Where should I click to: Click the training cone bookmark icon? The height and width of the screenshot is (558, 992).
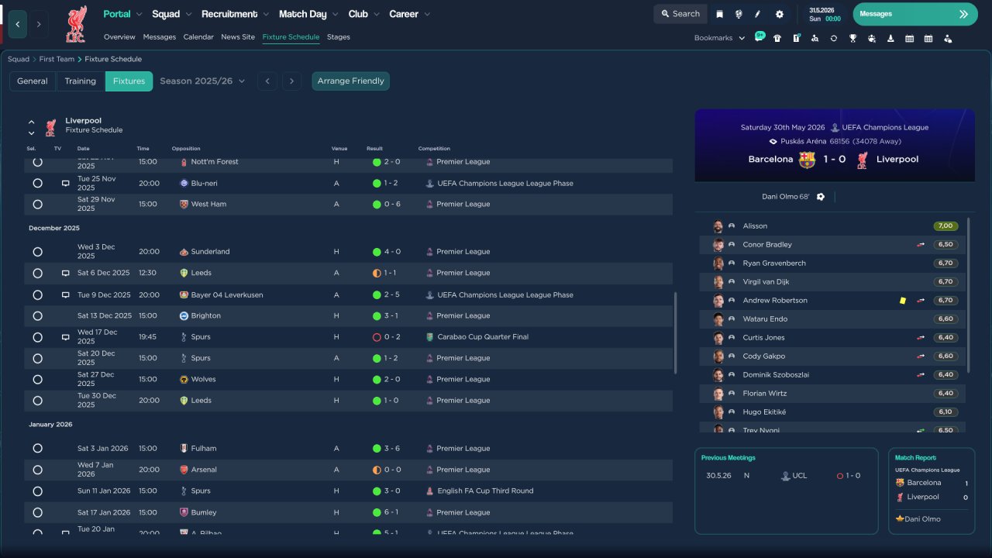tap(890, 38)
